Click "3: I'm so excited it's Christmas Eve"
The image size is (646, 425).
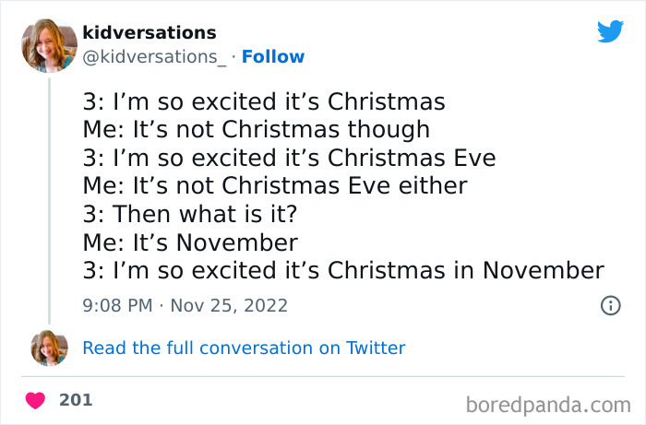click(289, 158)
